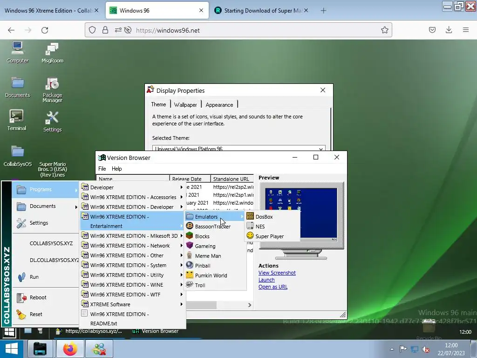Screen dimensions: 477x358
Task: Open Selected Theme dropdown in Display Properties
Action: pos(239,149)
